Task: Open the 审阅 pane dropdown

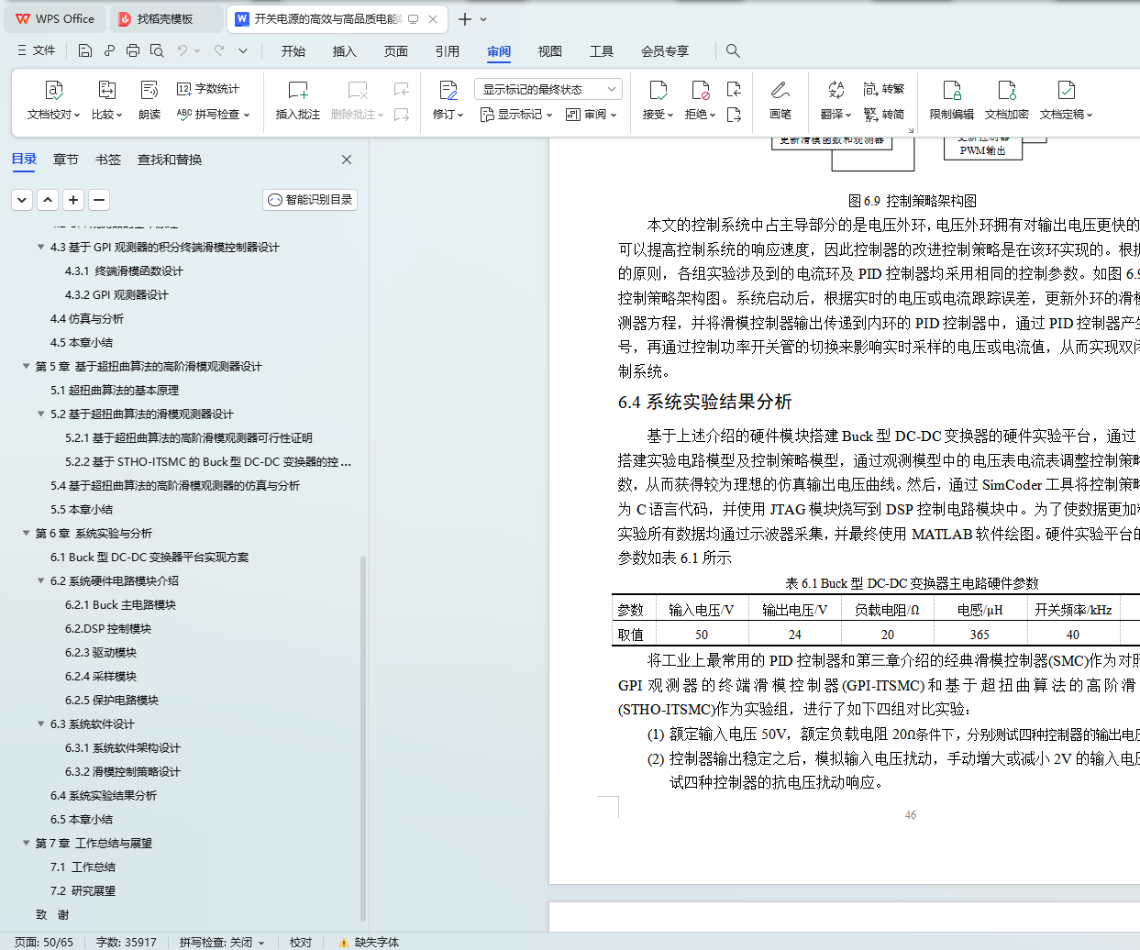Action: click(x=592, y=115)
